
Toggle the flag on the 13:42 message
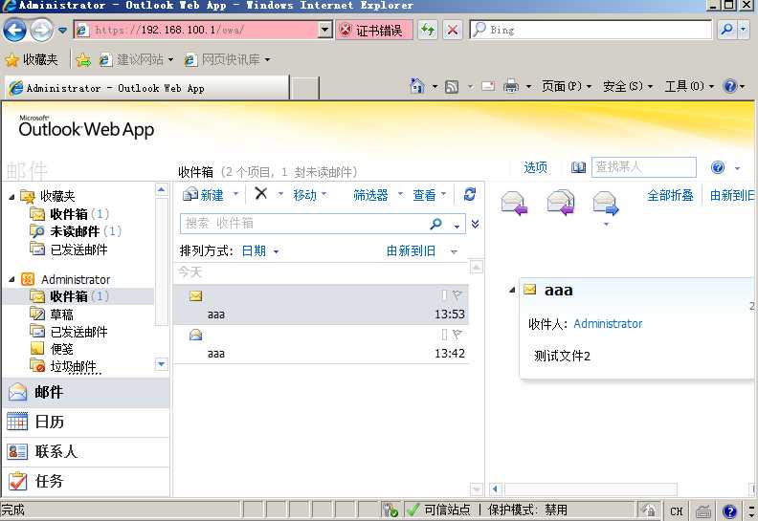click(457, 334)
